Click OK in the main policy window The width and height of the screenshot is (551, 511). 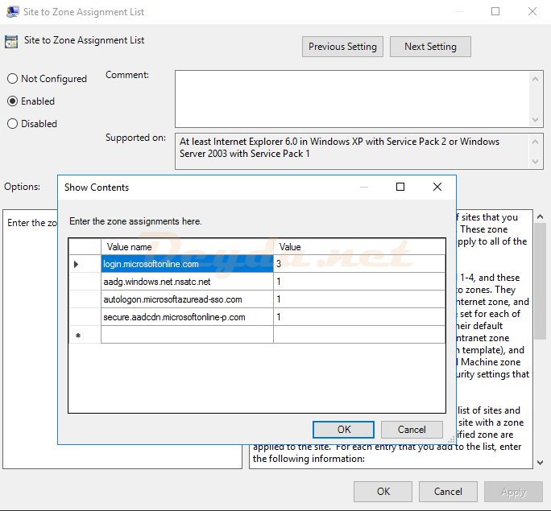coord(383,492)
